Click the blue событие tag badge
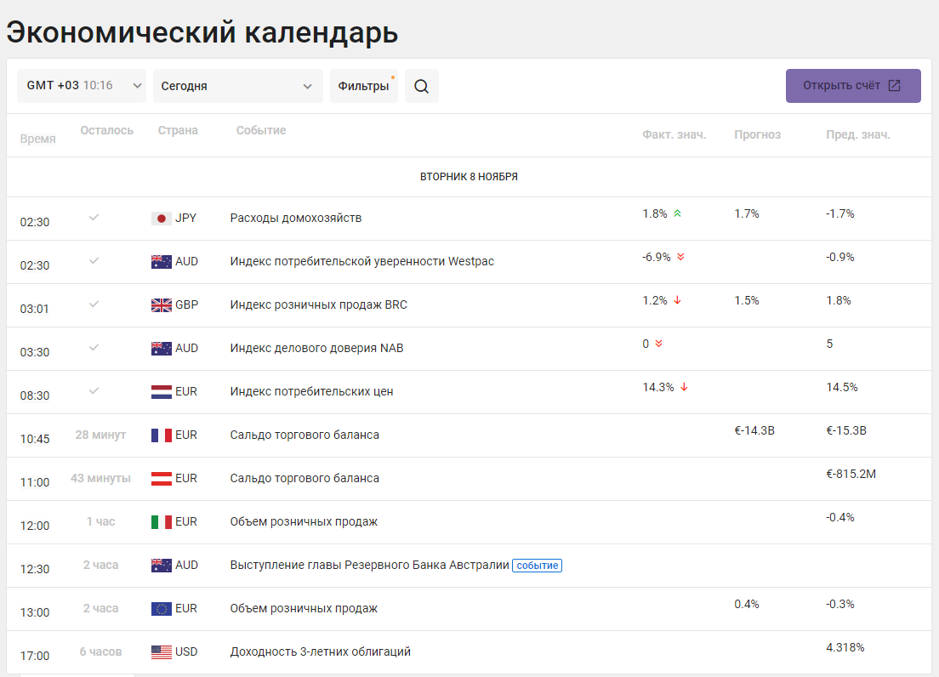Image resolution: width=939 pixels, height=677 pixels. pyautogui.click(x=538, y=566)
